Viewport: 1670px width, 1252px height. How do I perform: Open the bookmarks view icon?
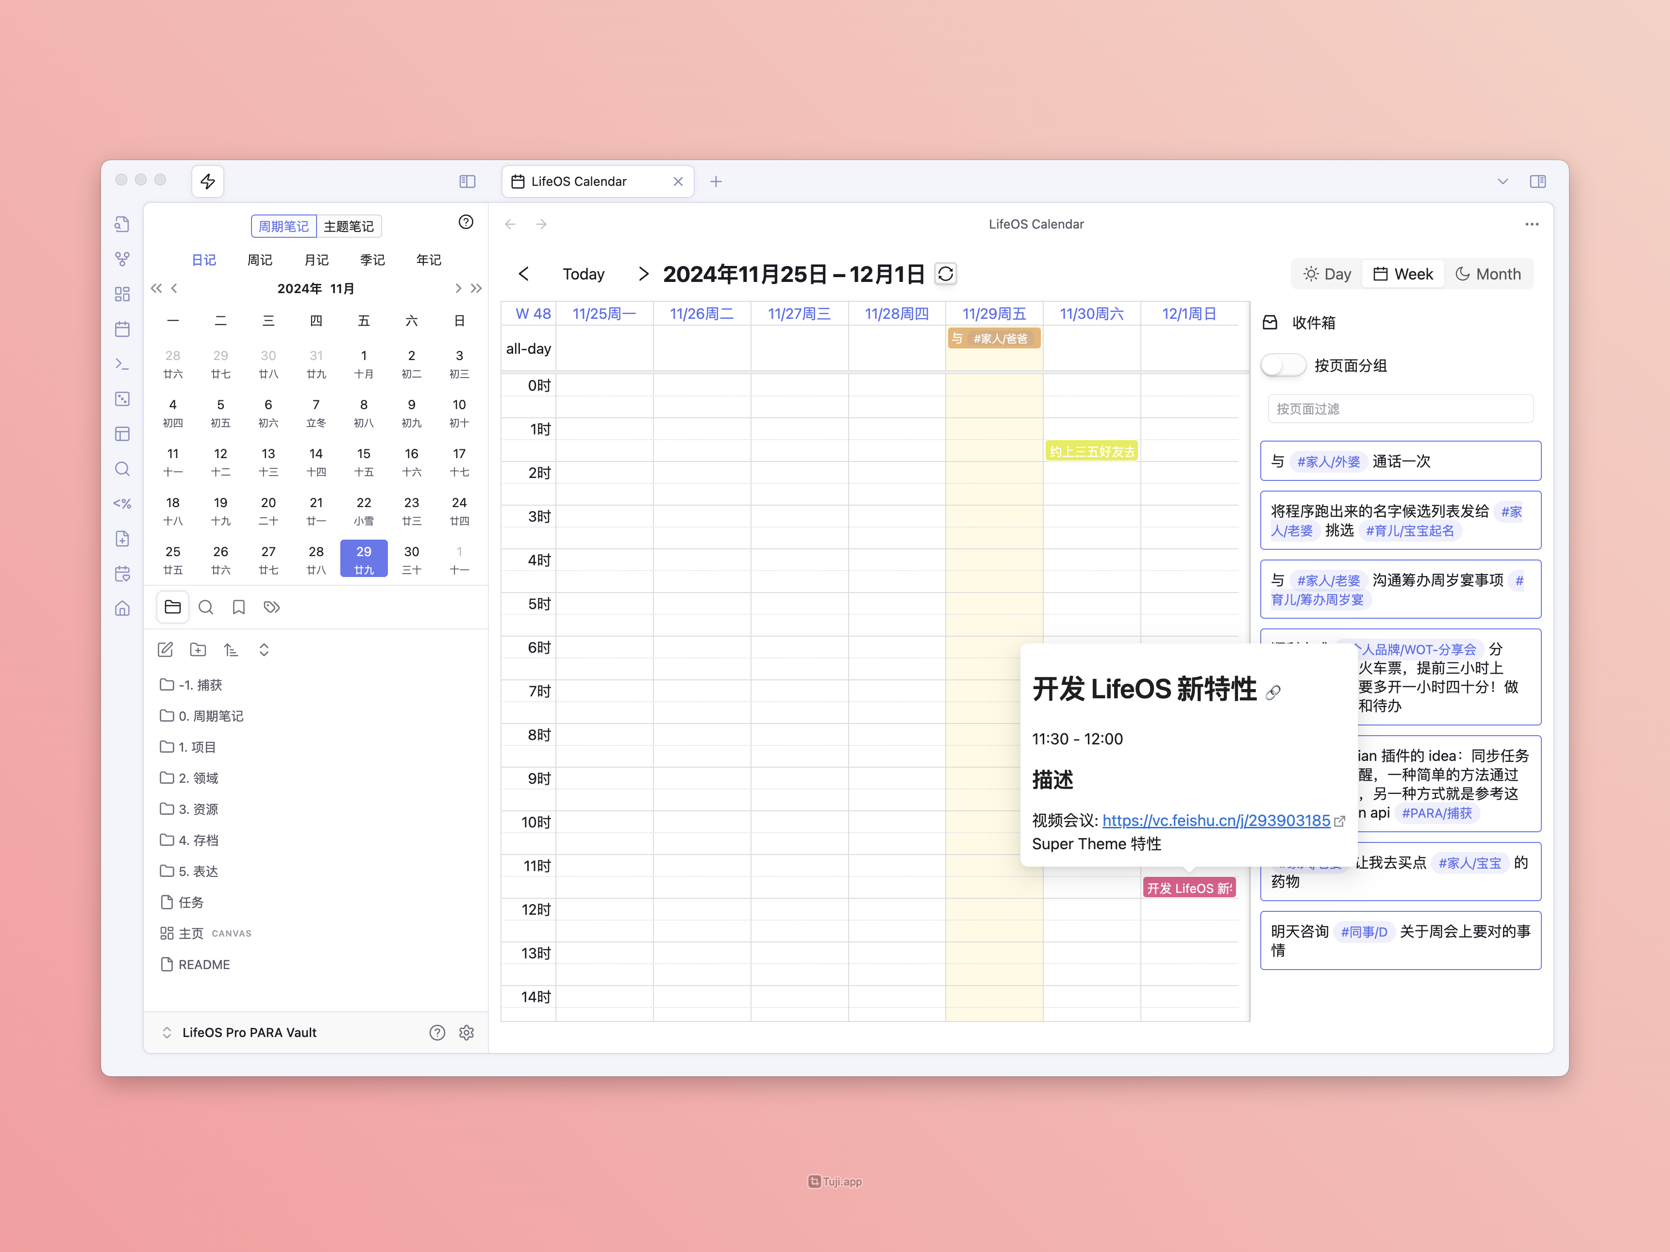(238, 608)
